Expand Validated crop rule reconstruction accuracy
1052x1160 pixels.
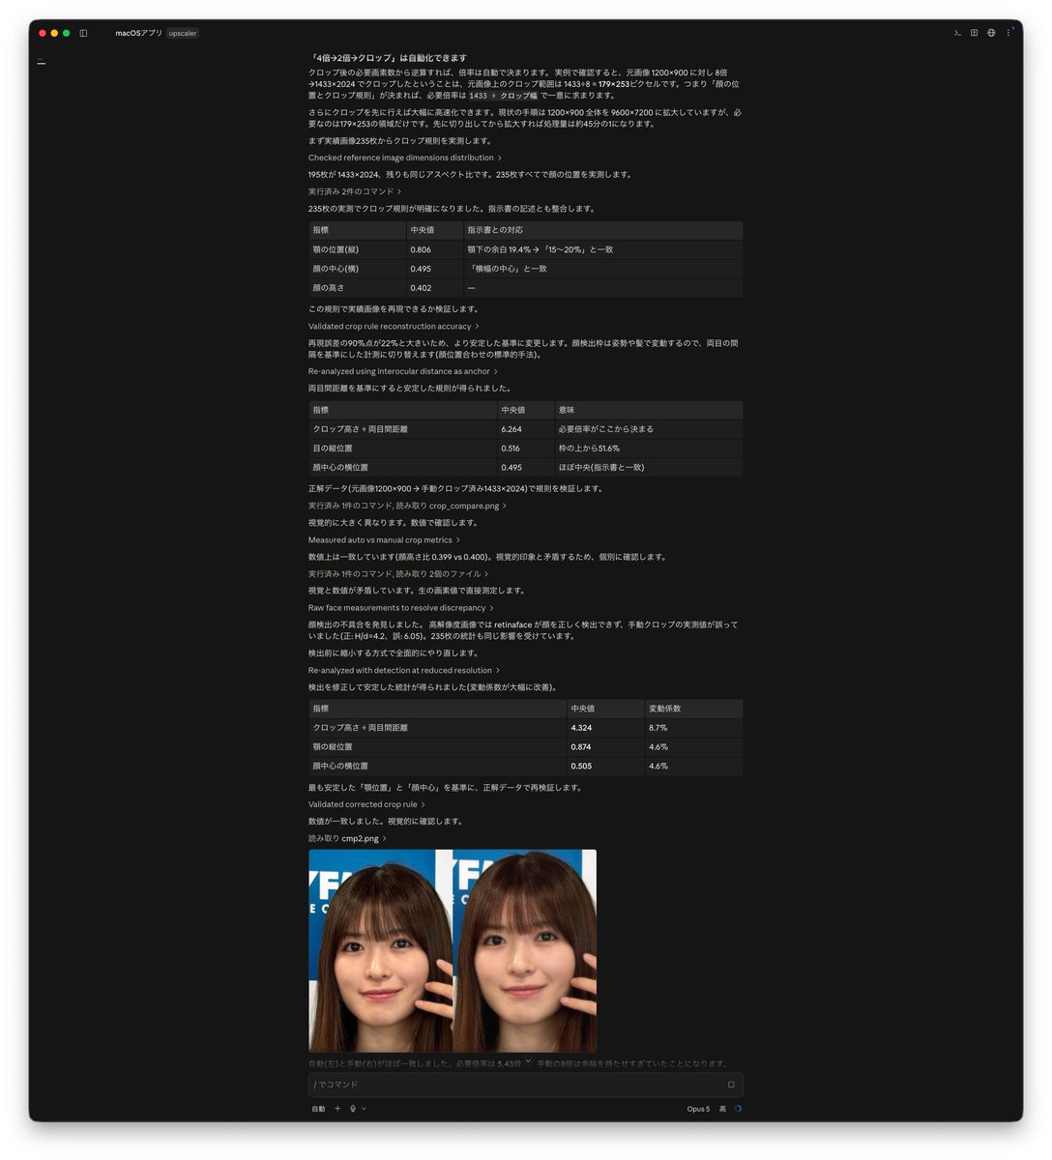(394, 327)
